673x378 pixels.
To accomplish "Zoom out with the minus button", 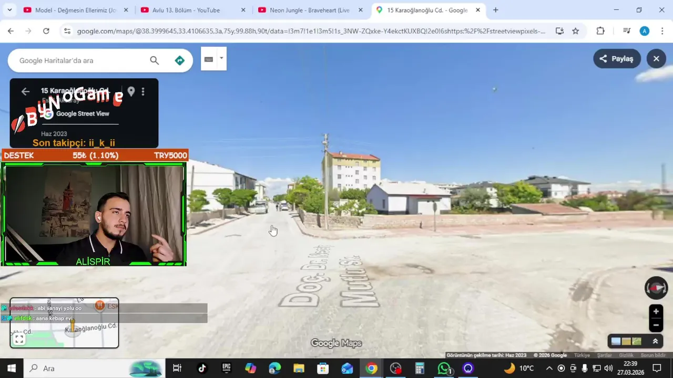I will click(656, 325).
